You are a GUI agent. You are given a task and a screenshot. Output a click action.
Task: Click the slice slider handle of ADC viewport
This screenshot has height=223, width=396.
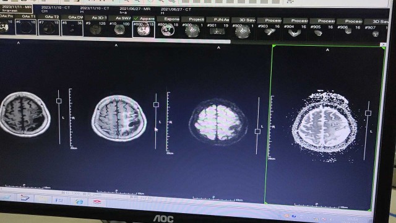pos(368,113)
